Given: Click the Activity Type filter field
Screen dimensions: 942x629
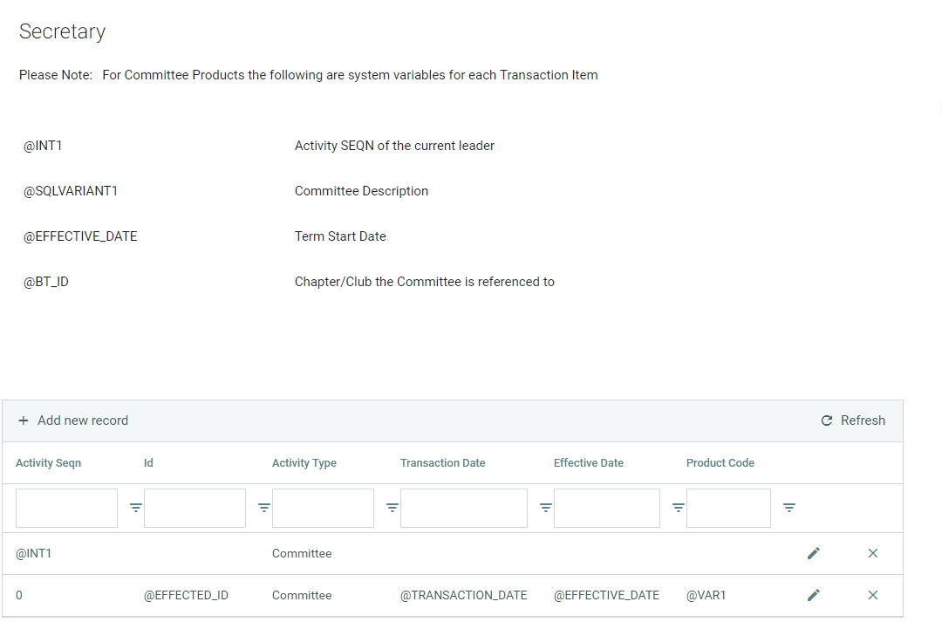Looking at the screenshot, I should click(323, 508).
